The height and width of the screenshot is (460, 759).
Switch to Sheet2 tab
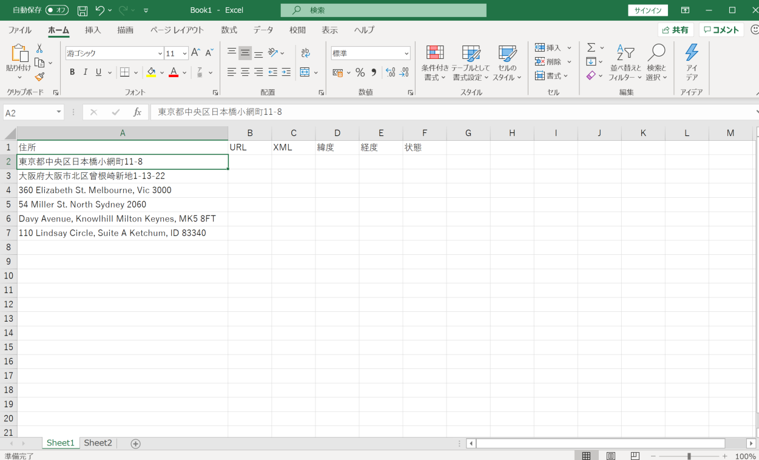tap(98, 443)
